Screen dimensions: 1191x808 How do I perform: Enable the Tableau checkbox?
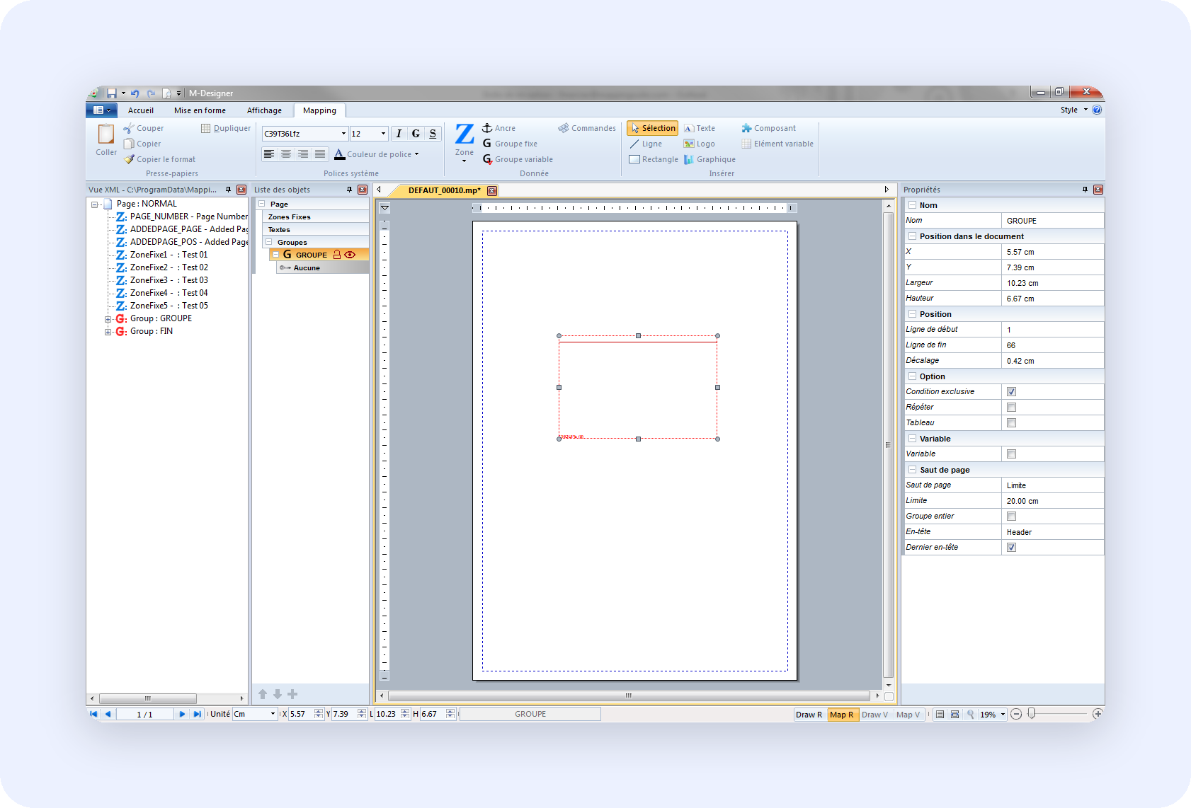coord(1011,422)
